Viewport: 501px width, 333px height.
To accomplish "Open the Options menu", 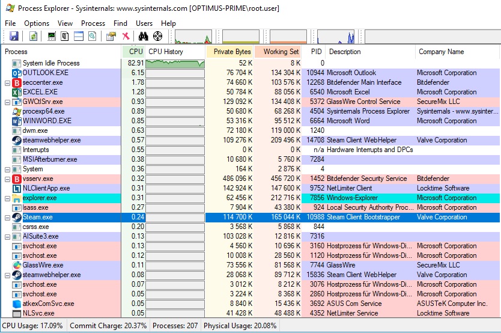I will tap(37, 23).
